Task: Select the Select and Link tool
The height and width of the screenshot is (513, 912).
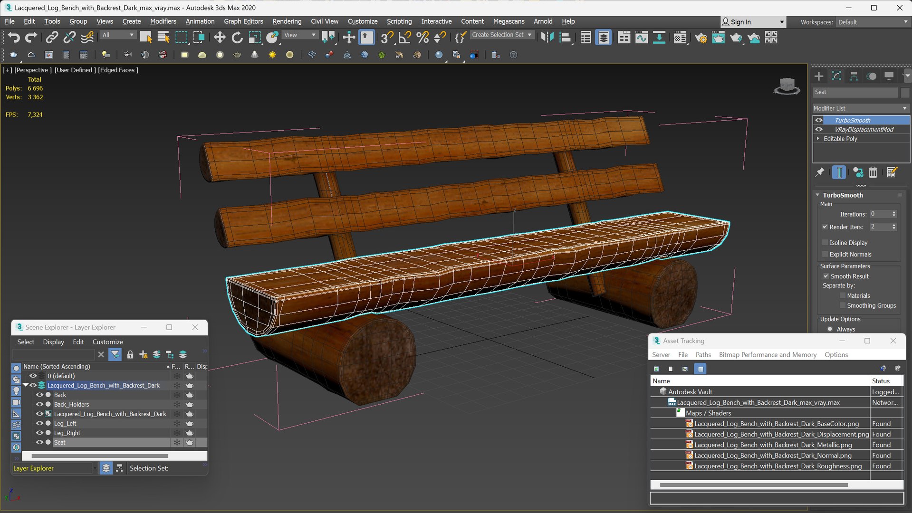Action: 52,37
